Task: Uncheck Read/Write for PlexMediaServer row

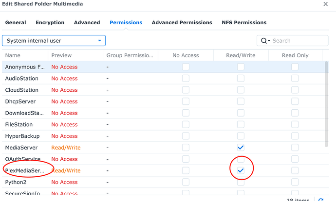Action: click(241, 171)
